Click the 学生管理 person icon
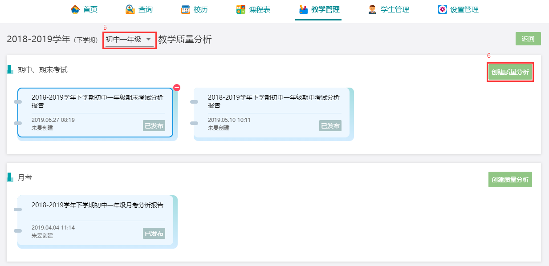549x266 pixels. 372,9
